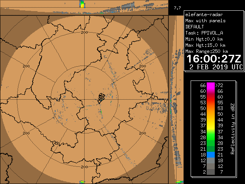The image size is (245, 184).
Task: Select the blue 18–21 dBZ legend color
Action: (x=211, y=154)
